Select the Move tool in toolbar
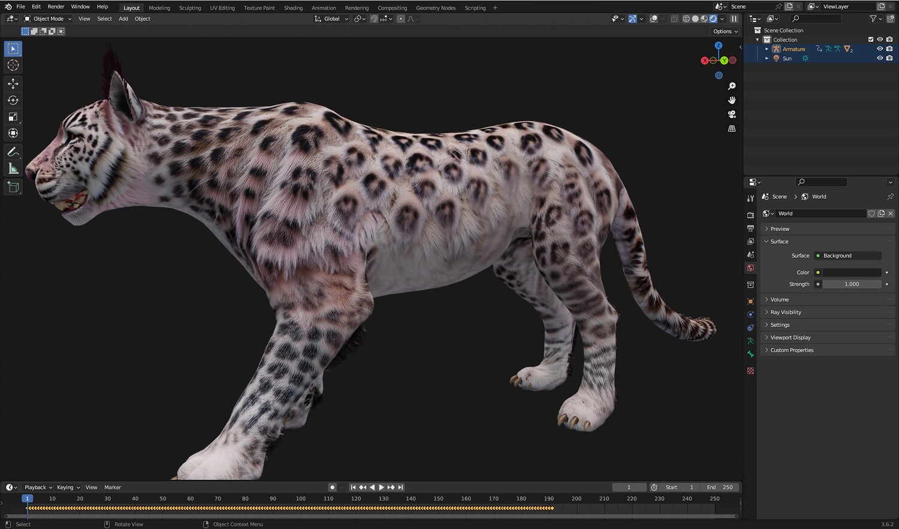 [13, 84]
